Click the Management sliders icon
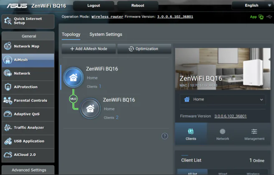 point(254,131)
